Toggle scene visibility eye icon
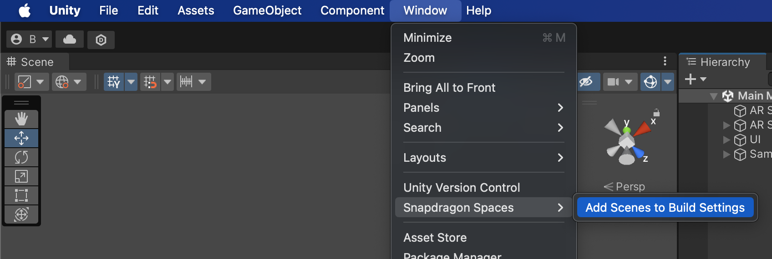 [x=586, y=82]
